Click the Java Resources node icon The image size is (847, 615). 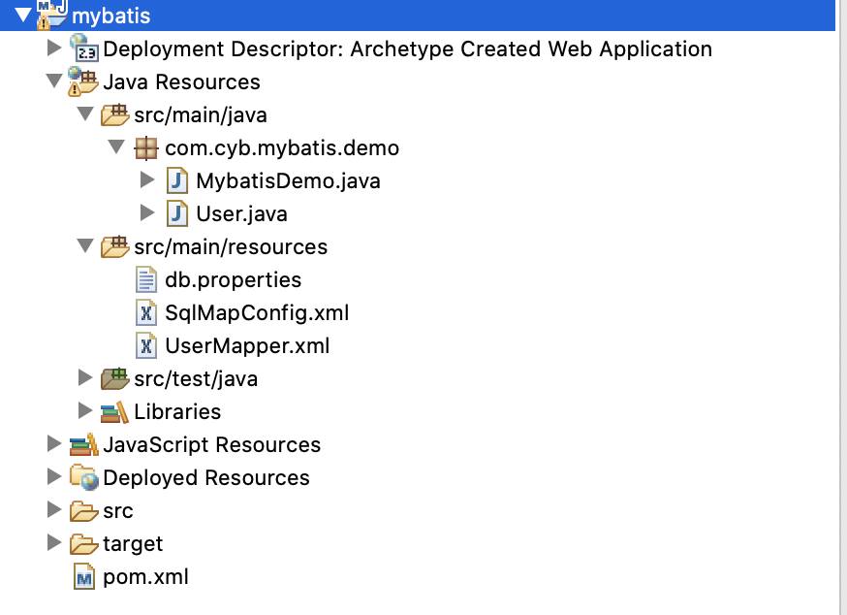click(x=82, y=81)
